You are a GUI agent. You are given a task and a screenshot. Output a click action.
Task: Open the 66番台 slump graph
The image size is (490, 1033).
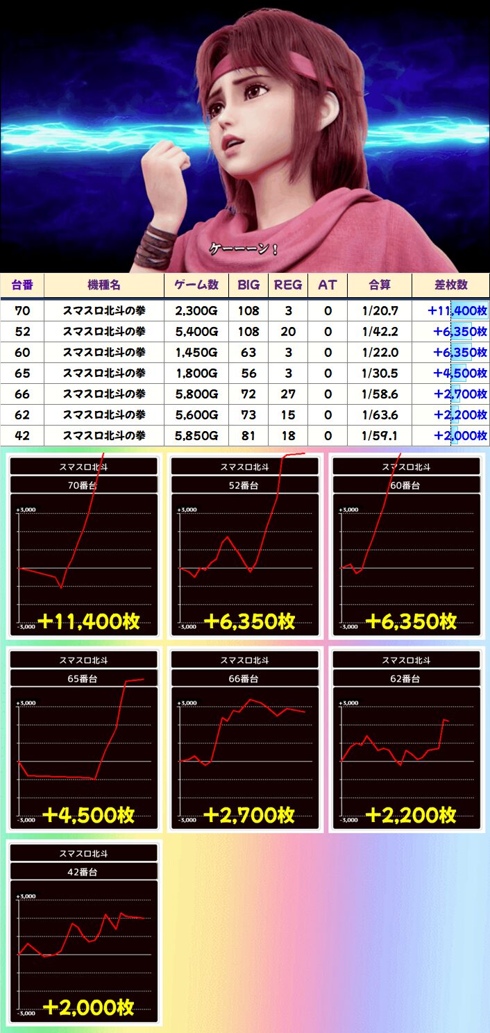245,739
